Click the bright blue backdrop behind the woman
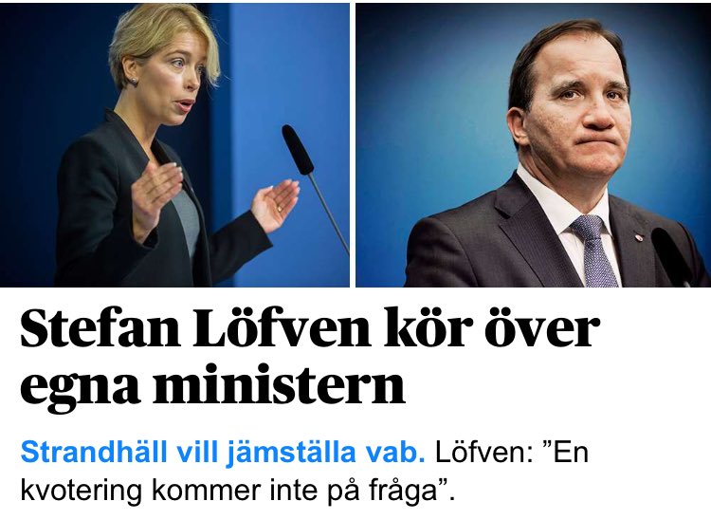The image size is (711, 520). coord(290,68)
